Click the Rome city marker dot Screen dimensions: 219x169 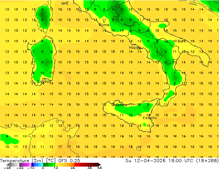pos(104,22)
